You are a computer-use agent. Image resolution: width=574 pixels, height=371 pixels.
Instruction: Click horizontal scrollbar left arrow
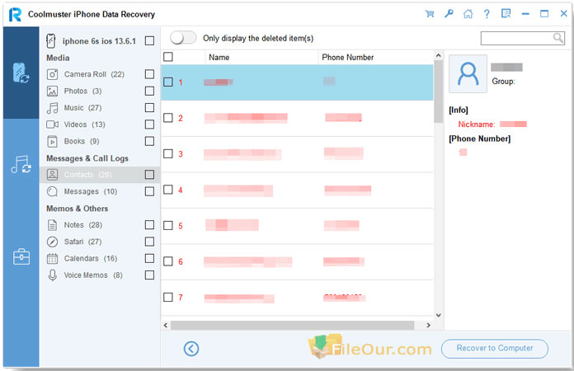pos(166,325)
